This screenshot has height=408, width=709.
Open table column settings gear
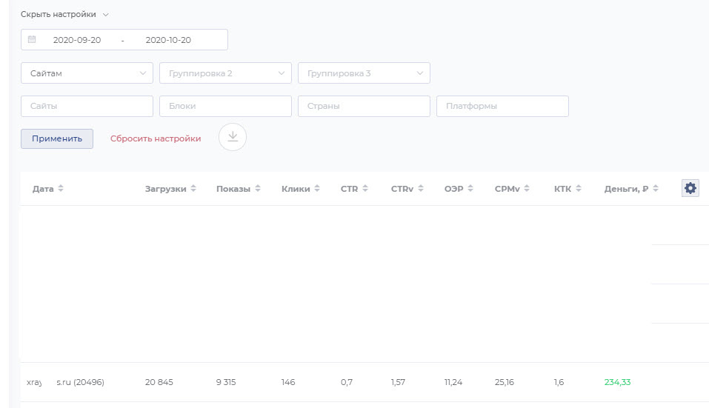(690, 189)
